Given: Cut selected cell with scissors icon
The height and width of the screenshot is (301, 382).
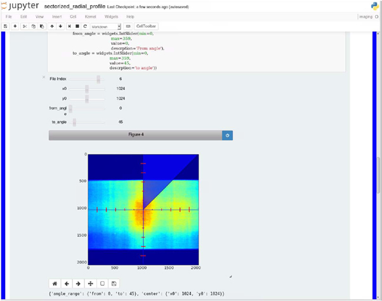Looking at the screenshot, I should (x=25, y=26).
